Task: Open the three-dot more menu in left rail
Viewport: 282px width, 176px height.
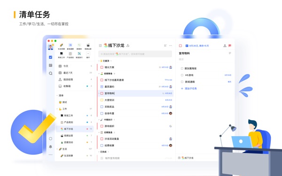Action: pyautogui.click(x=51, y=154)
